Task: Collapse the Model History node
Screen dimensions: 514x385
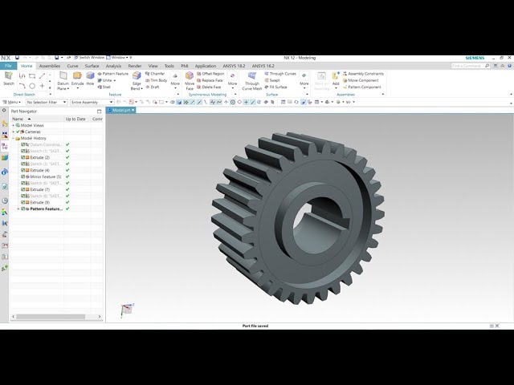Action: [14, 139]
